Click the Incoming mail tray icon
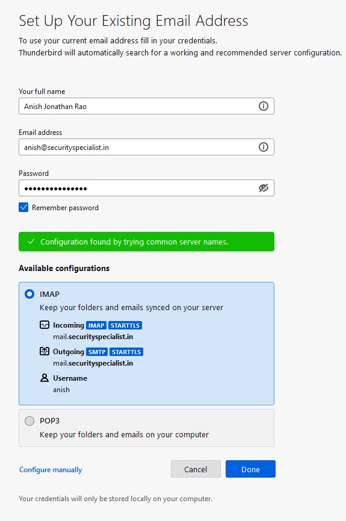The image size is (346, 521). (x=45, y=325)
